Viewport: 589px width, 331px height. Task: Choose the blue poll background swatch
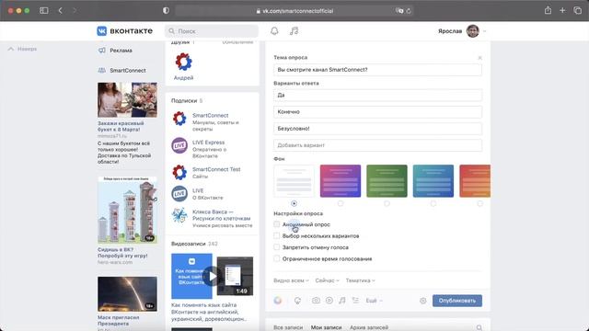click(x=433, y=181)
